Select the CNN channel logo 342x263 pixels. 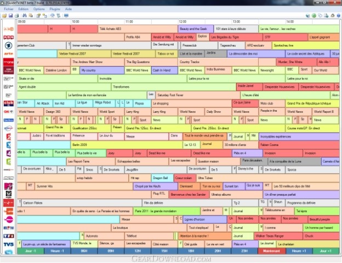click(x=9, y=112)
